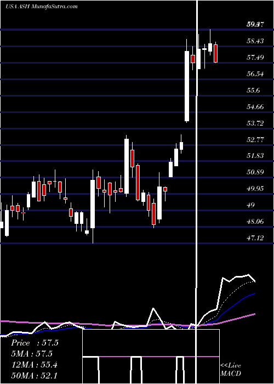Click the Price : 57.5 readout

coord(35,343)
